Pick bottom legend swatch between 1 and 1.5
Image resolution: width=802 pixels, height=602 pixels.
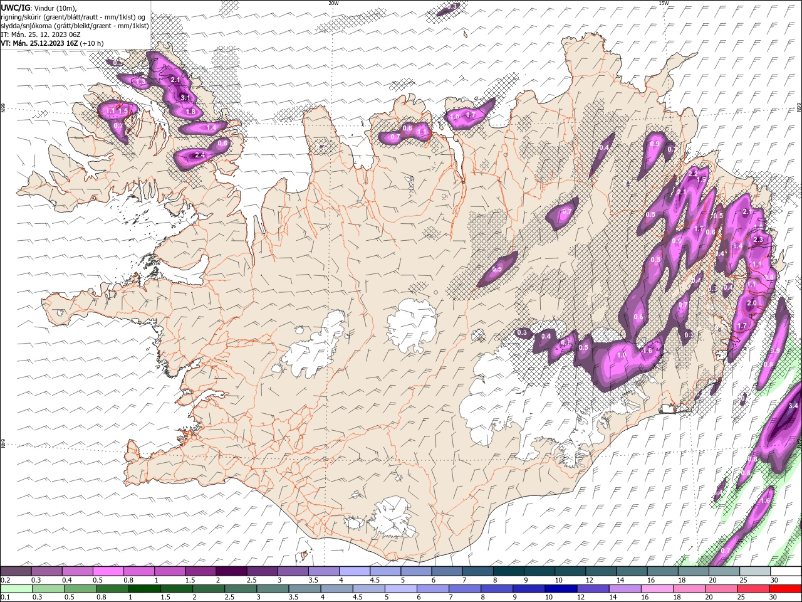coord(145,589)
